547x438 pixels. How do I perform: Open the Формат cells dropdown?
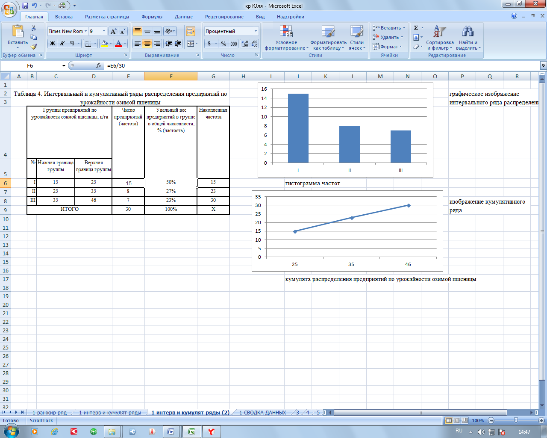388,47
